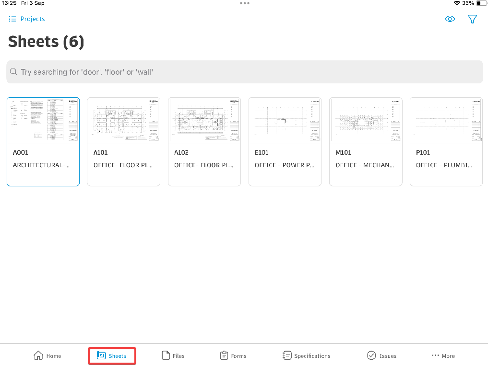Open the E101 sheet thumbnail
488x366 pixels.
pos(285,121)
